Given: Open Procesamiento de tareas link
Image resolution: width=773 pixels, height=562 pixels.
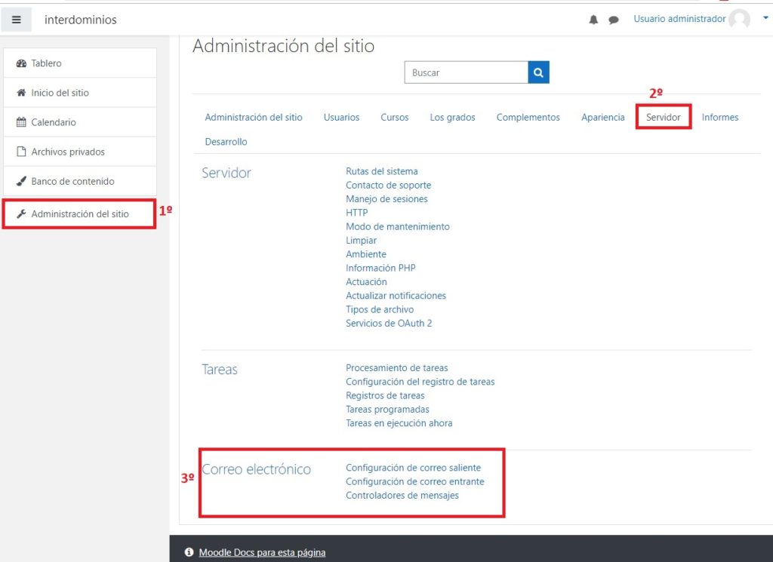Looking at the screenshot, I should click(396, 367).
